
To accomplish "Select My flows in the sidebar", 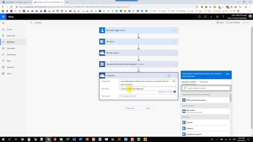I will [x=11, y=42].
